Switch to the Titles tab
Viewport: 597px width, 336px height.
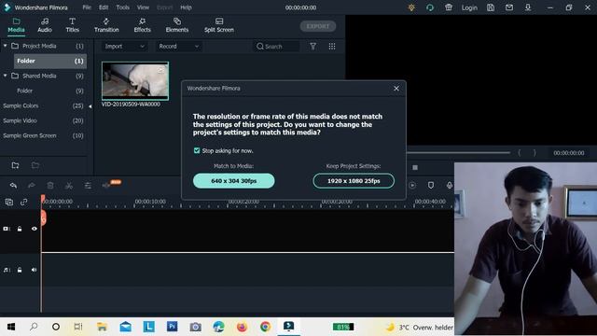[72, 25]
